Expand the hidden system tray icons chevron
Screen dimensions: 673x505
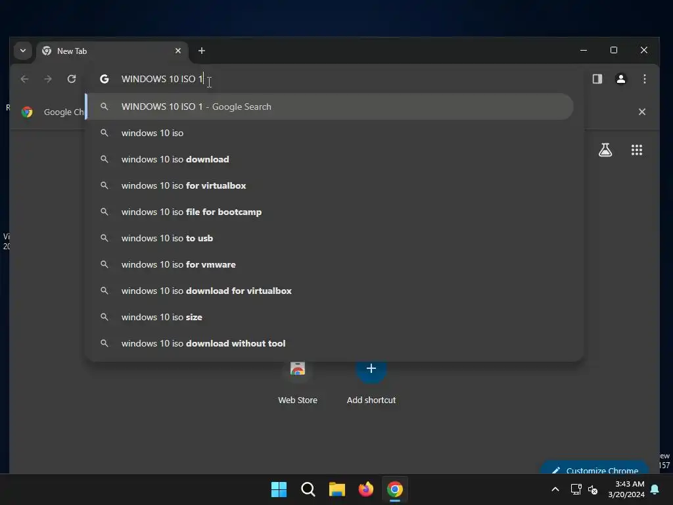pyautogui.click(x=555, y=489)
